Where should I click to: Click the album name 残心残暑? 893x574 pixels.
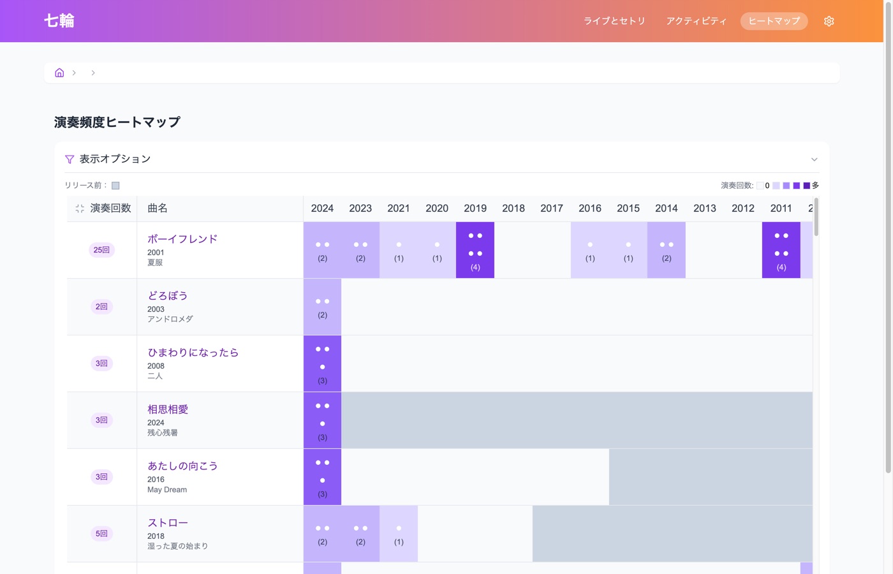[x=163, y=433]
